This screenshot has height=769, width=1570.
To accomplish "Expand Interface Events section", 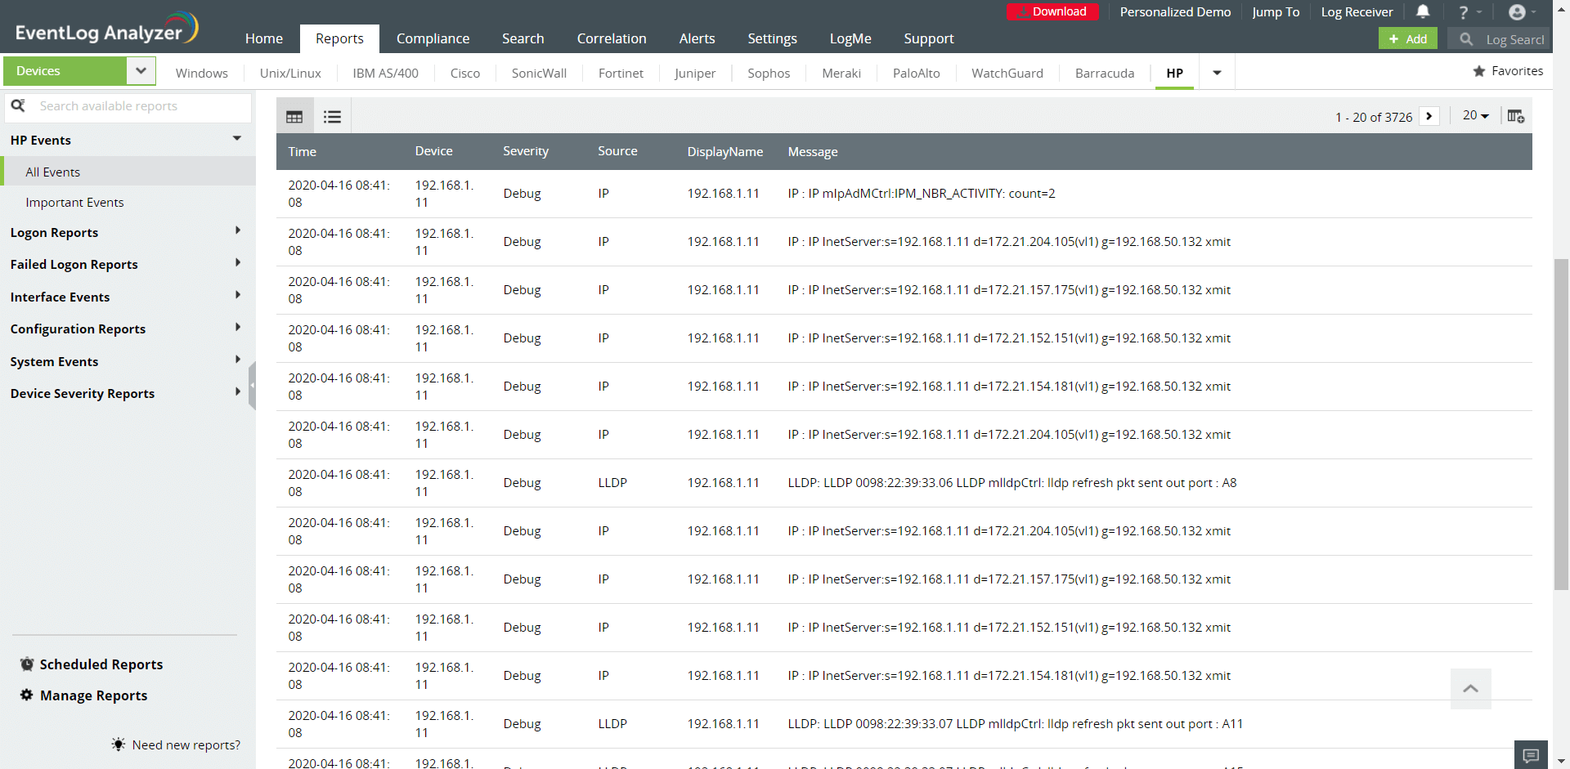I will coord(238,295).
